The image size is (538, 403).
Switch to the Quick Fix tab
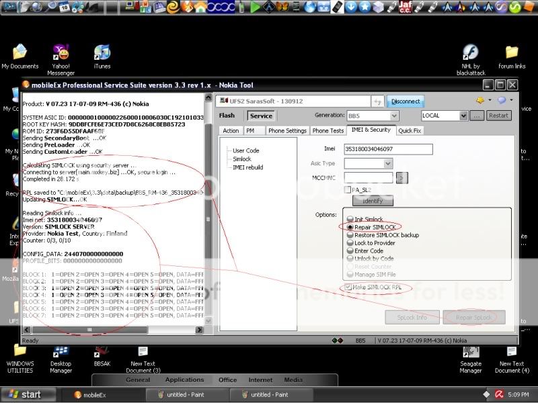(x=410, y=130)
